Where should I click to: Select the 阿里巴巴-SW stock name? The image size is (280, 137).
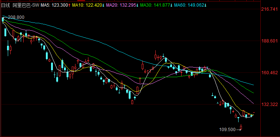26,5
